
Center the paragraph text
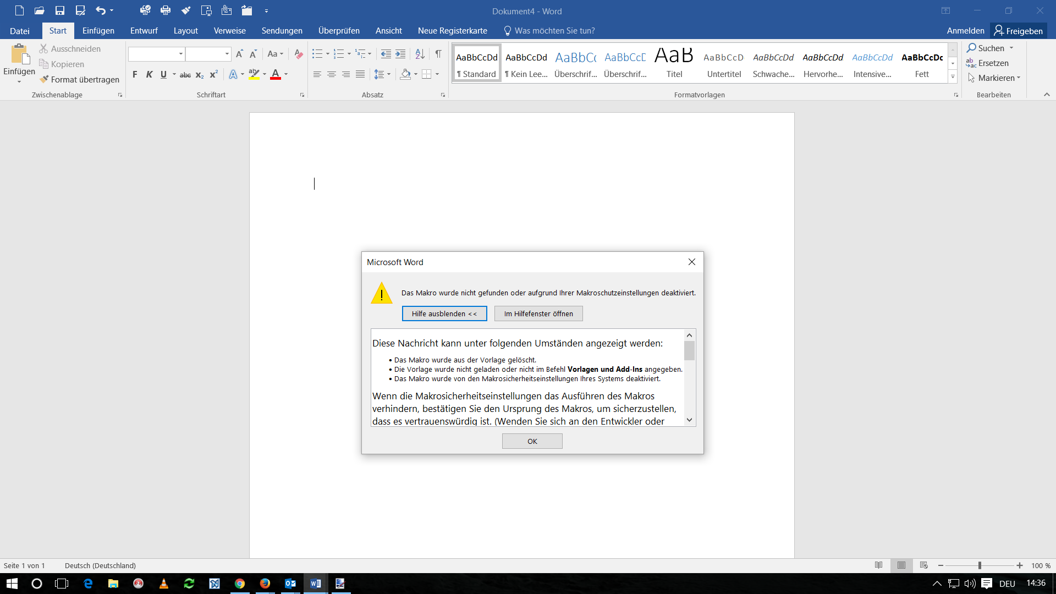pyautogui.click(x=332, y=74)
